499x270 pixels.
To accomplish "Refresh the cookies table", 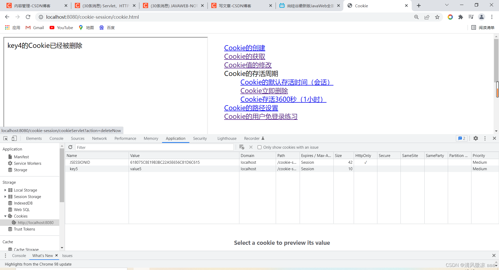I will click(70, 147).
